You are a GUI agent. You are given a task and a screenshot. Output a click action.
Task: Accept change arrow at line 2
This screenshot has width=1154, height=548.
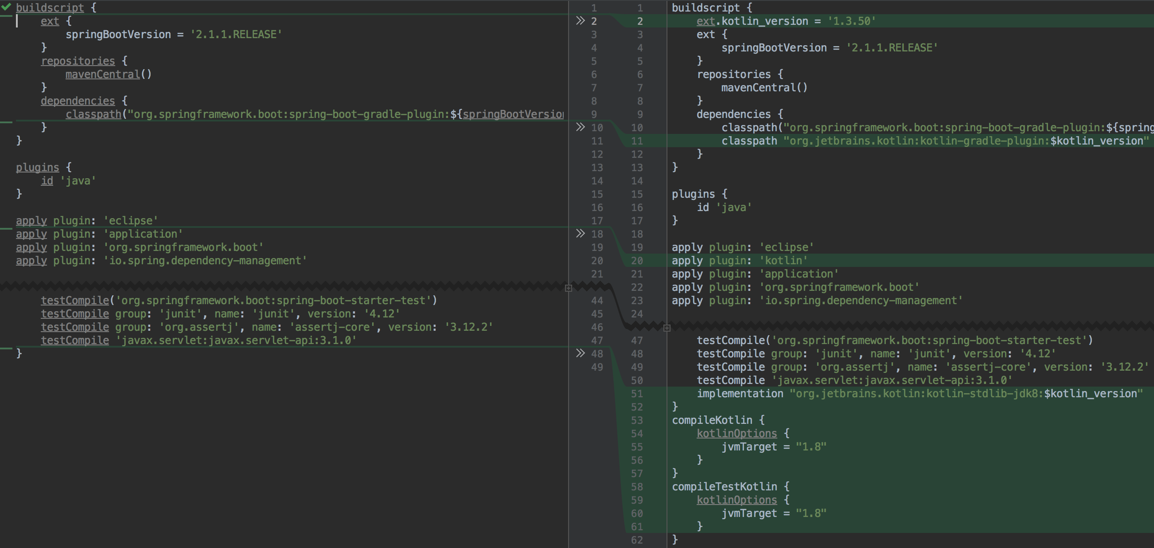pos(580,20)
